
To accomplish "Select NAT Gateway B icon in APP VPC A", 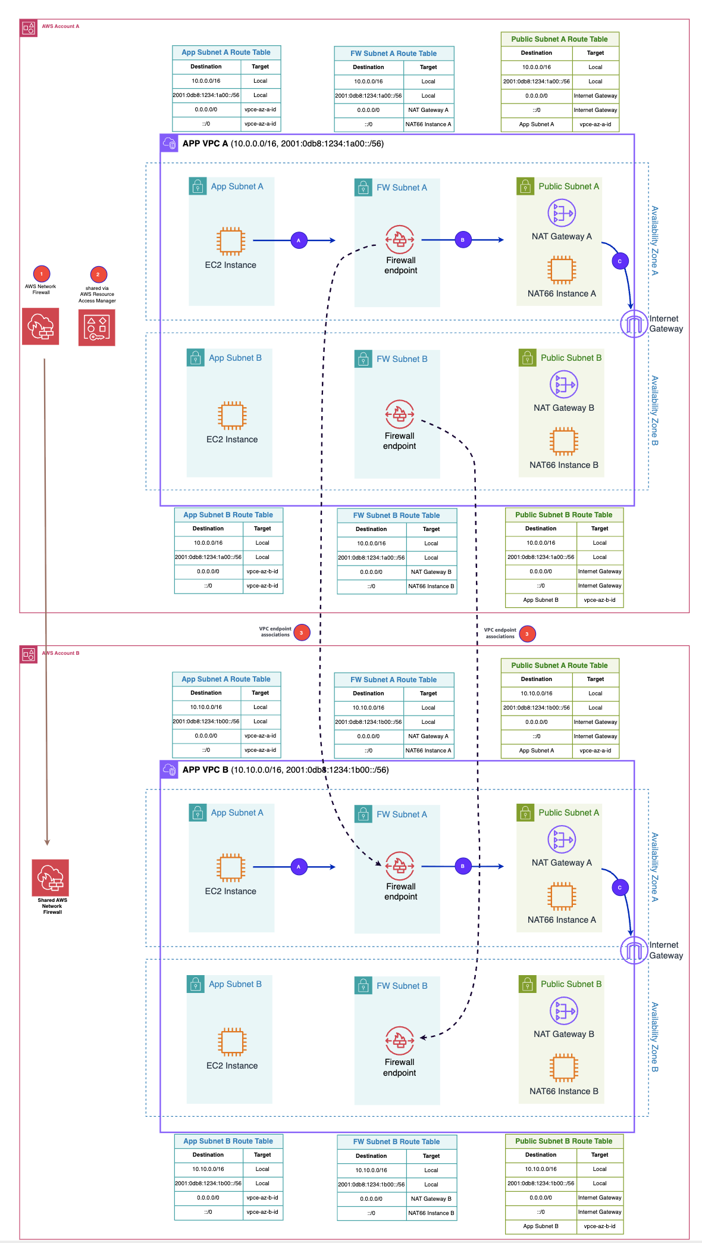I will click(x=564, y=385).
